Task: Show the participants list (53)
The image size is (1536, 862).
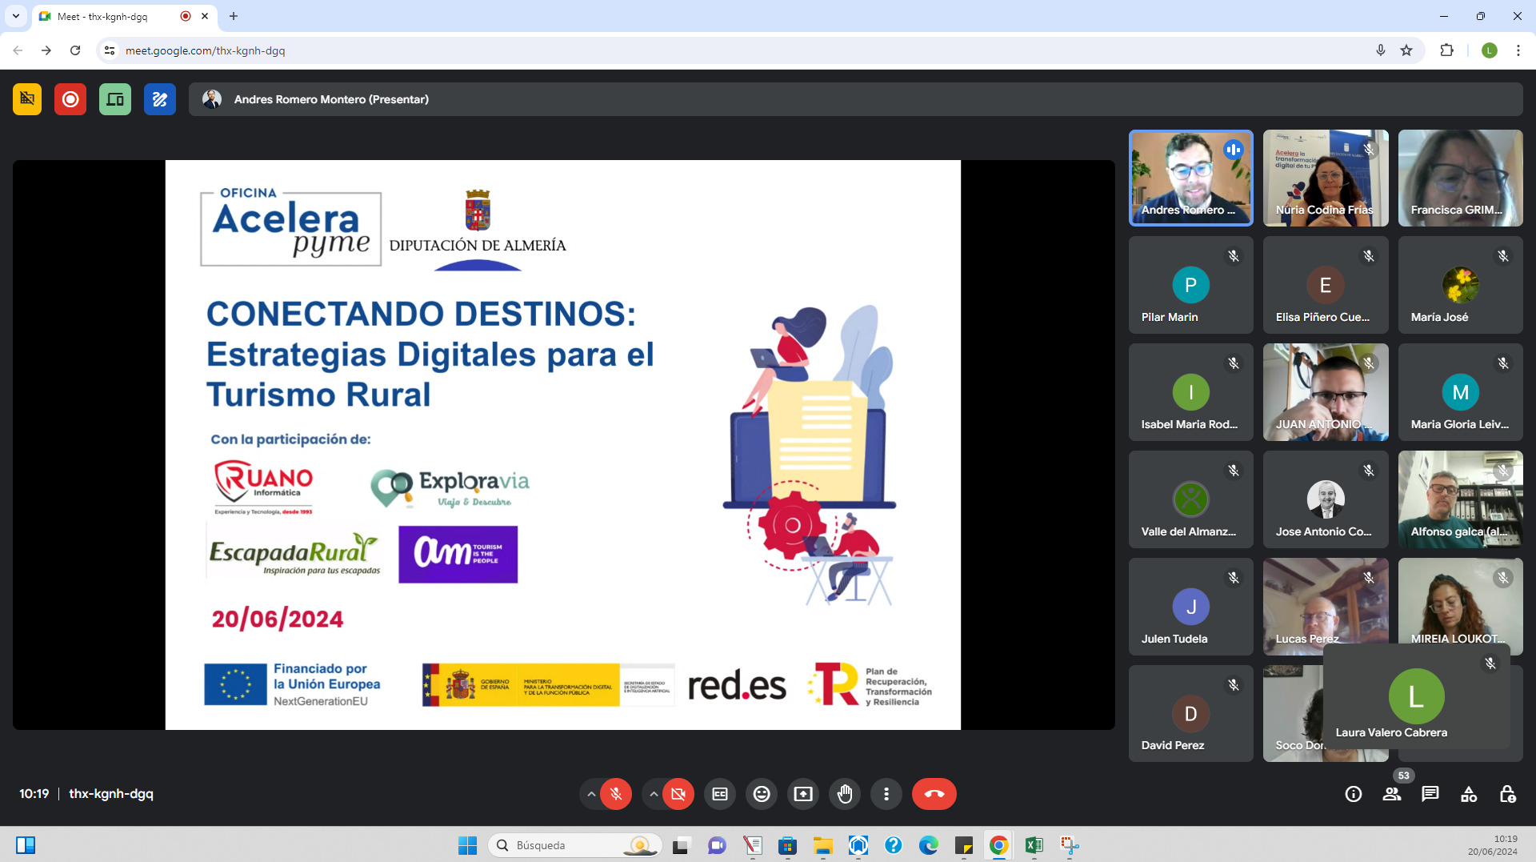Action: [x=1392, y=794]
